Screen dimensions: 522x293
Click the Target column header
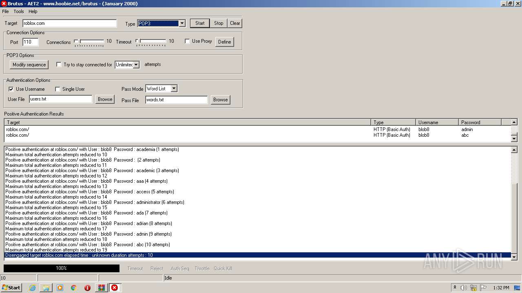point(188,122)
